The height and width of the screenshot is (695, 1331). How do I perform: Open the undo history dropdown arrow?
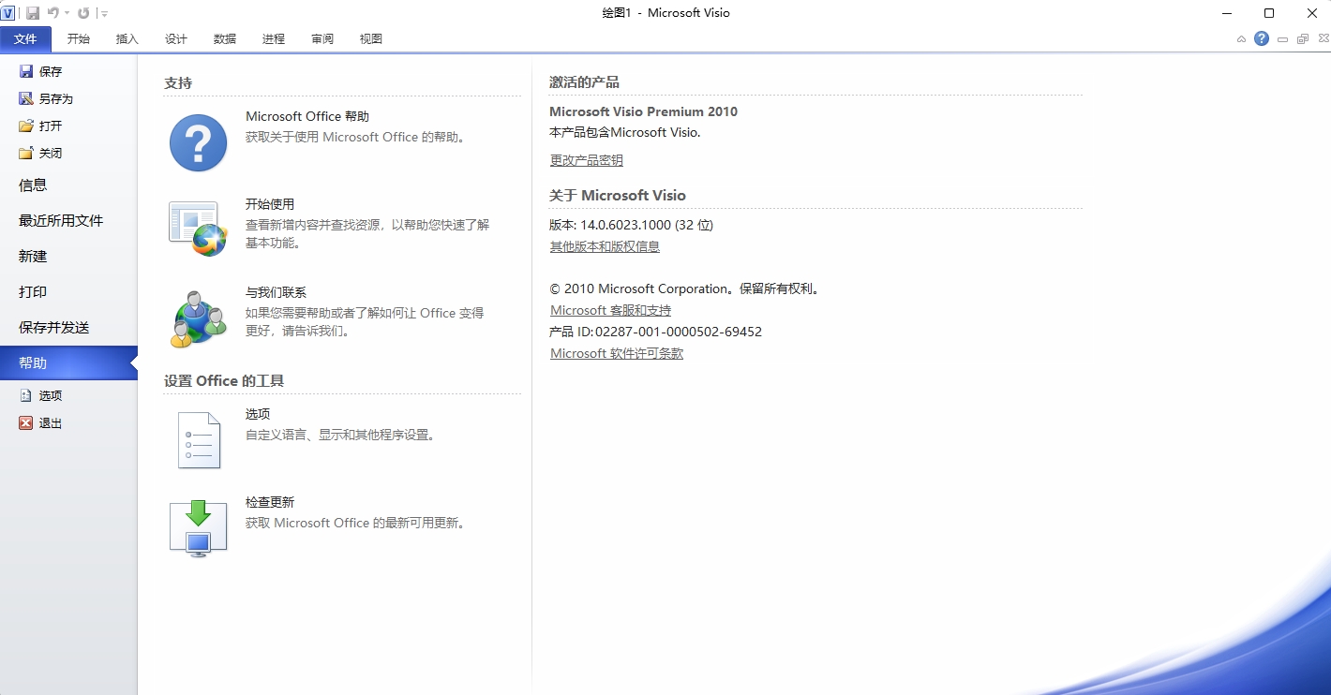click(x=67, y=13)
